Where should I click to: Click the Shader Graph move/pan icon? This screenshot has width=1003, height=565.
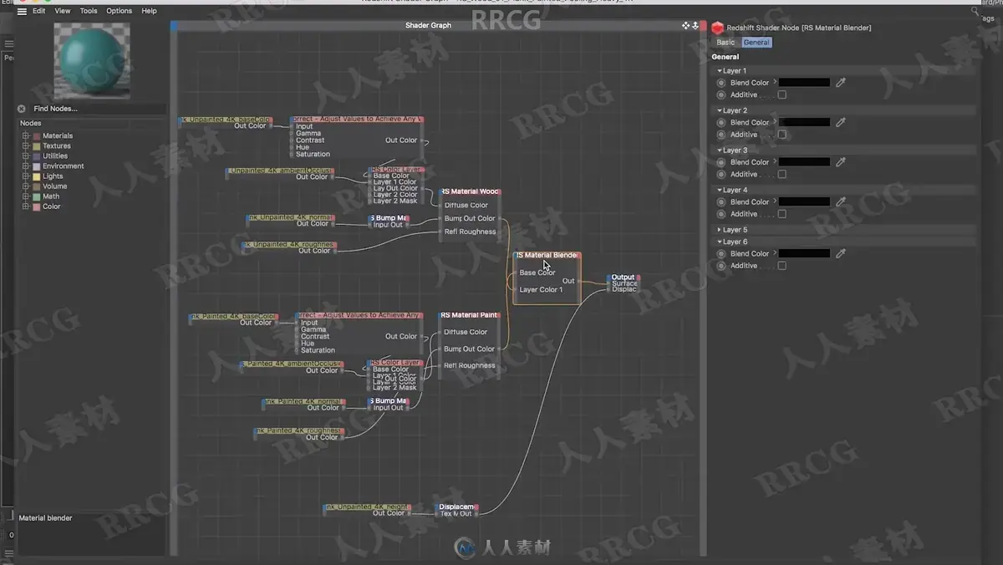(x=685, y=25)
